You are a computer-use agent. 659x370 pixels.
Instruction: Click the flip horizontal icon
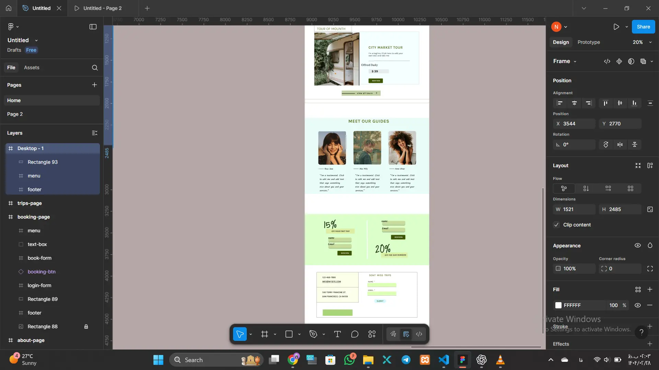[620, 145]
